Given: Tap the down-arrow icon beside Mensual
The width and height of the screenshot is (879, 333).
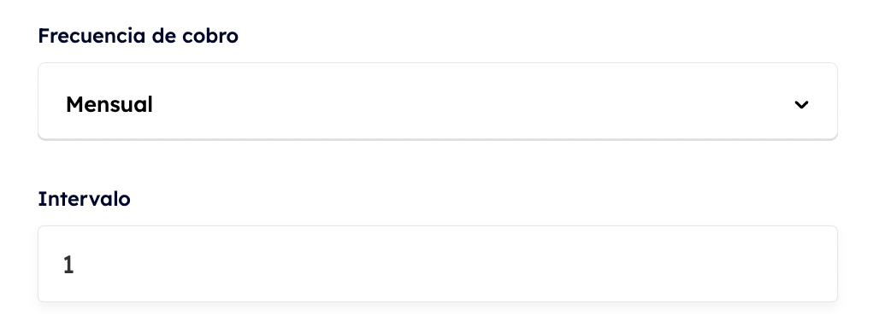Looking at the screenshot, I should 802,105.
